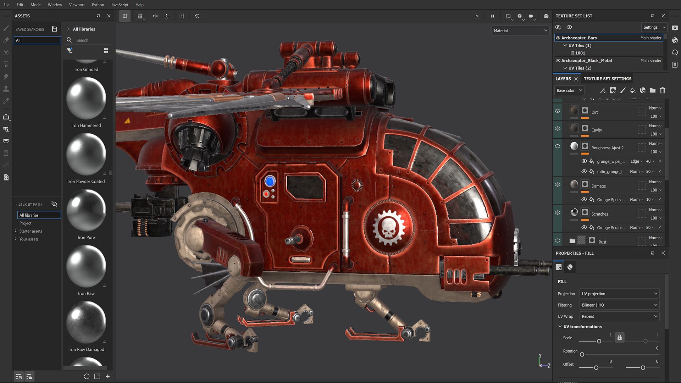Open the Log panel icon on right dock
This screenshot has width=681, height=383.
(675, 65)
